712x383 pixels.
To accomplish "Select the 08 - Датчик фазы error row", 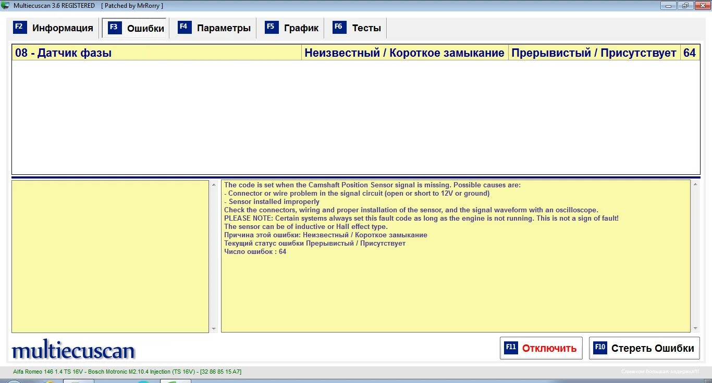I will (x=356, y=53).
